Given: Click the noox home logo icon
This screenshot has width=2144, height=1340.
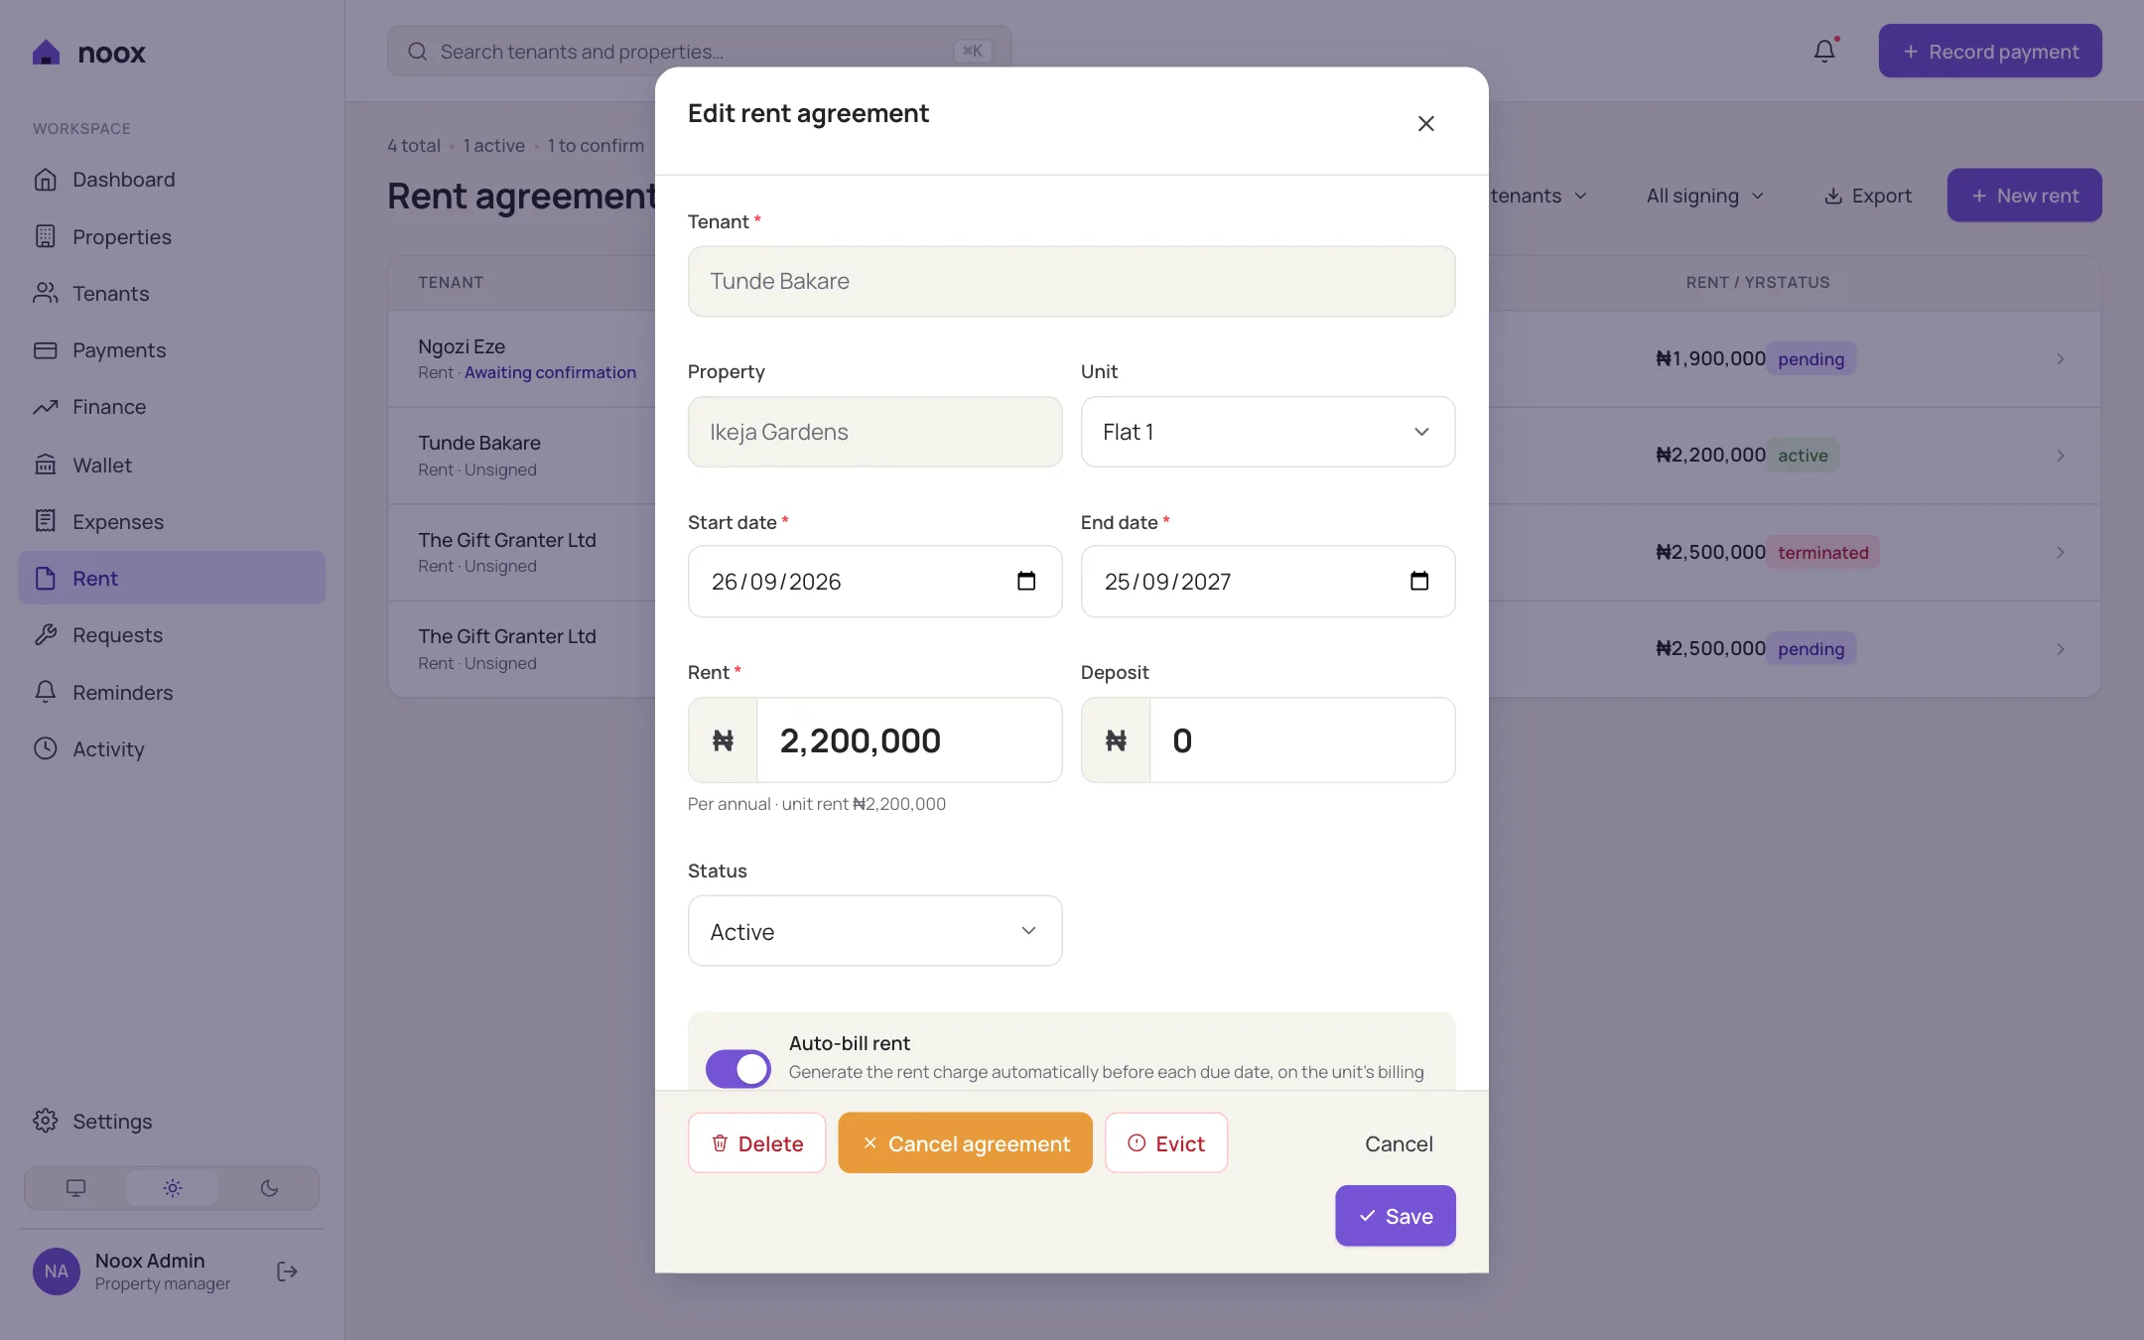Looking at the screenshot, I should [46, 52].
